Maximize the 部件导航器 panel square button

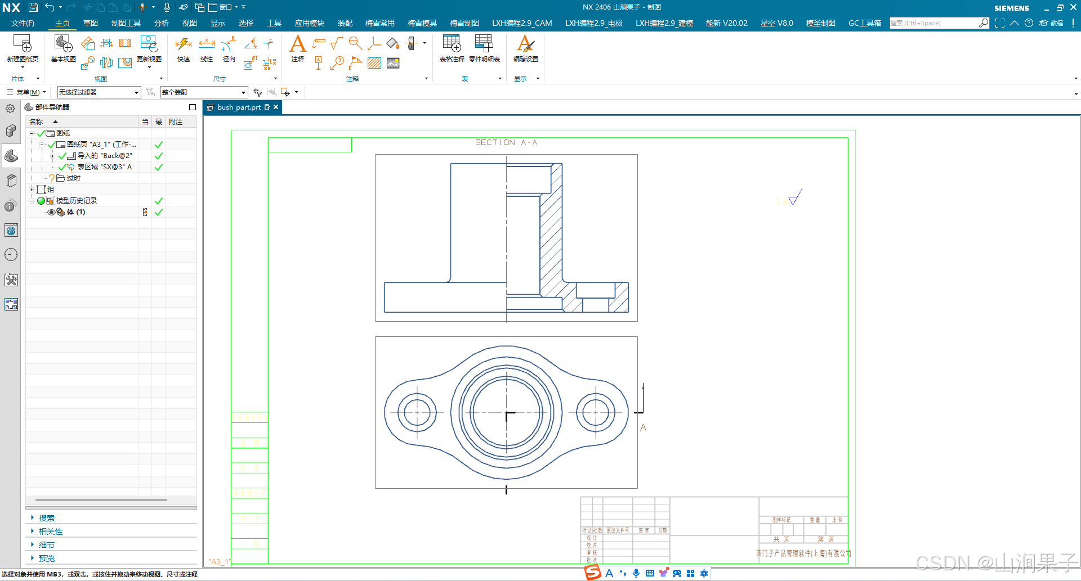click(x=193, y=107)
